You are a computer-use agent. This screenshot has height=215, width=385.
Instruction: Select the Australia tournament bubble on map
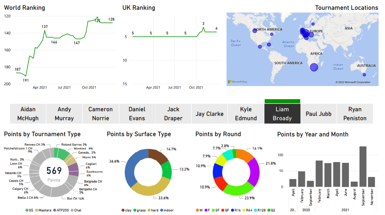click(x=364, y=75)
